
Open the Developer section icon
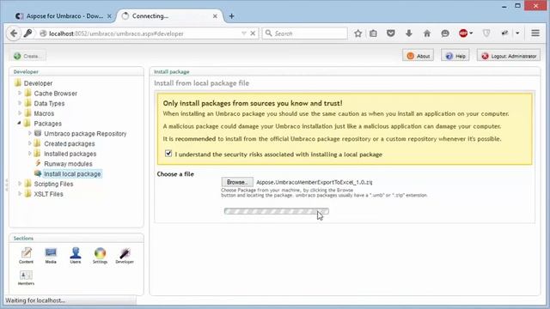pos(125,256)
